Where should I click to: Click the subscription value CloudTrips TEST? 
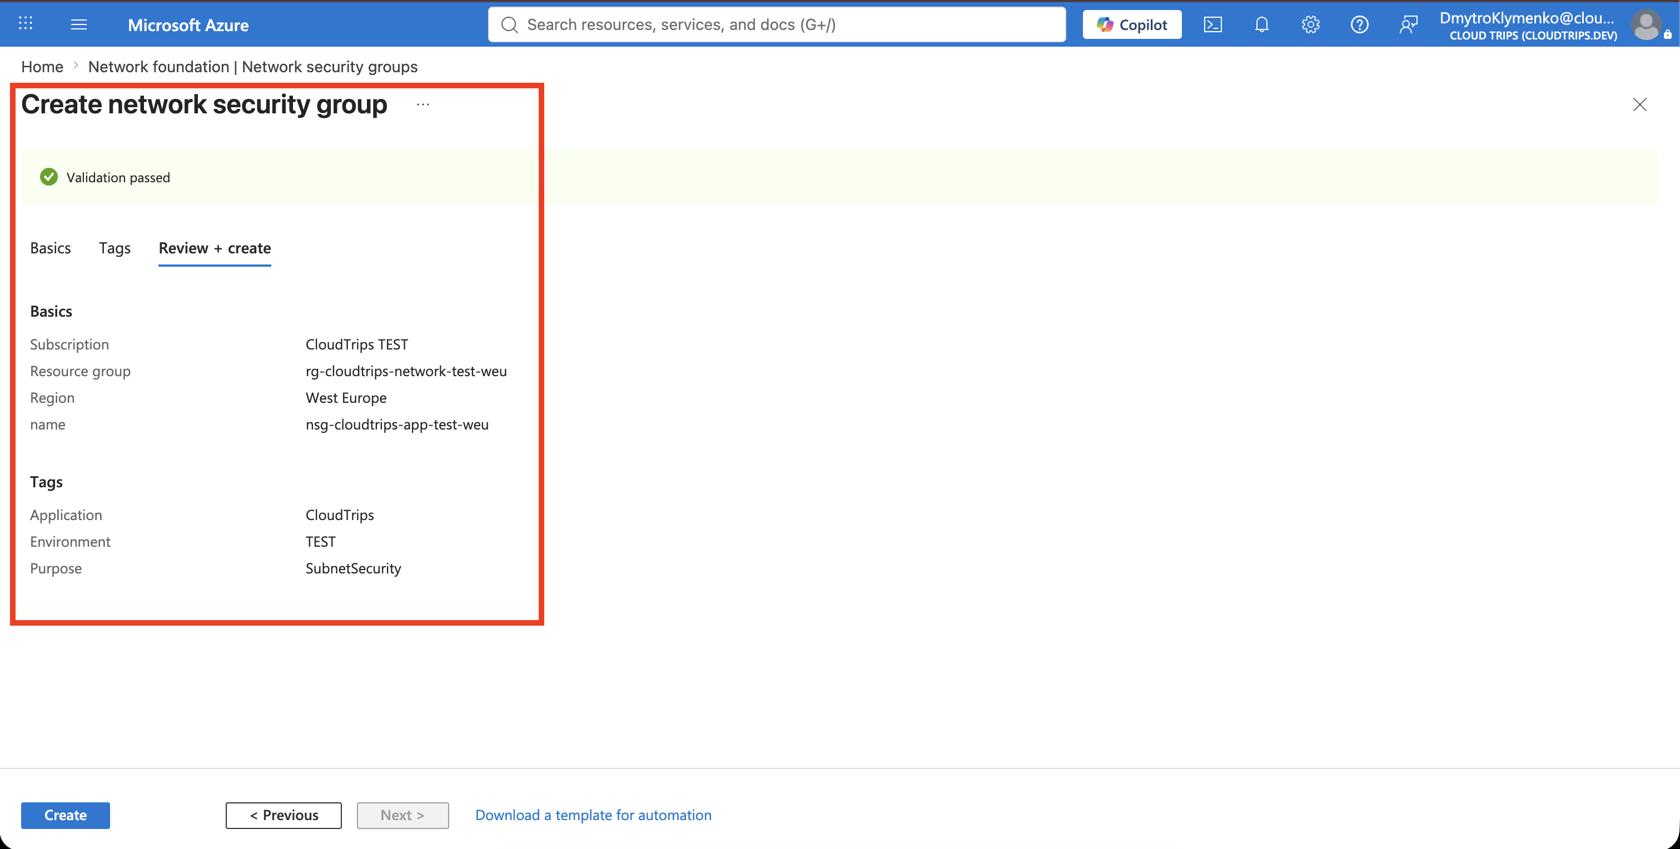click(x=357, y=344)
